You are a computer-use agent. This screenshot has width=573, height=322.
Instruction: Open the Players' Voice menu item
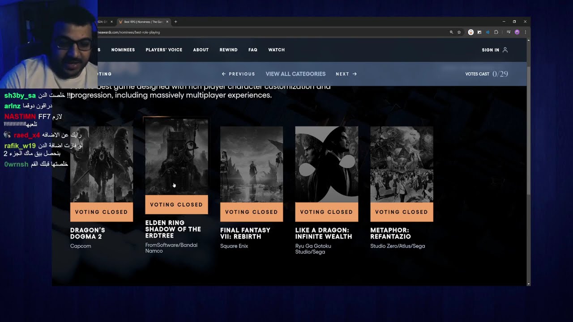point(164,50)
